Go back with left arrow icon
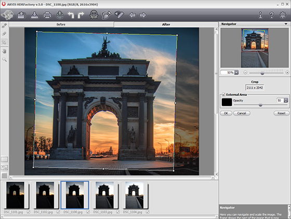291x219 pixels. tap(133, 15)
